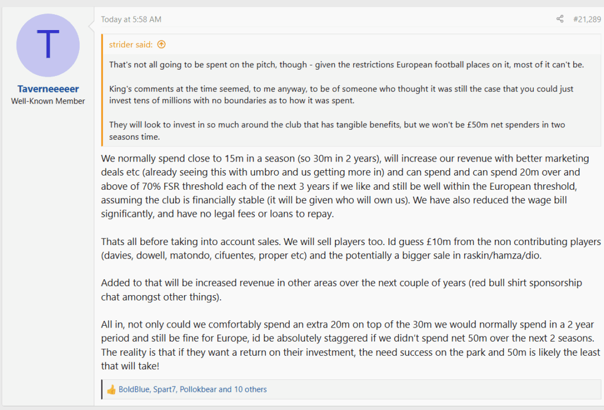Open the share post icon
Viewport: 604px width, 410px height.
560,19
